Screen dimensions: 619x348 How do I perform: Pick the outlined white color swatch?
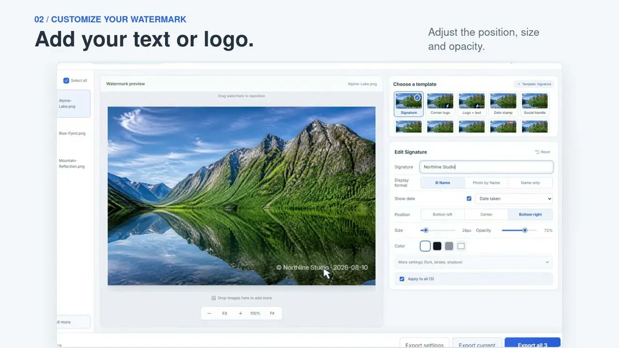click(x=461, y=246)
